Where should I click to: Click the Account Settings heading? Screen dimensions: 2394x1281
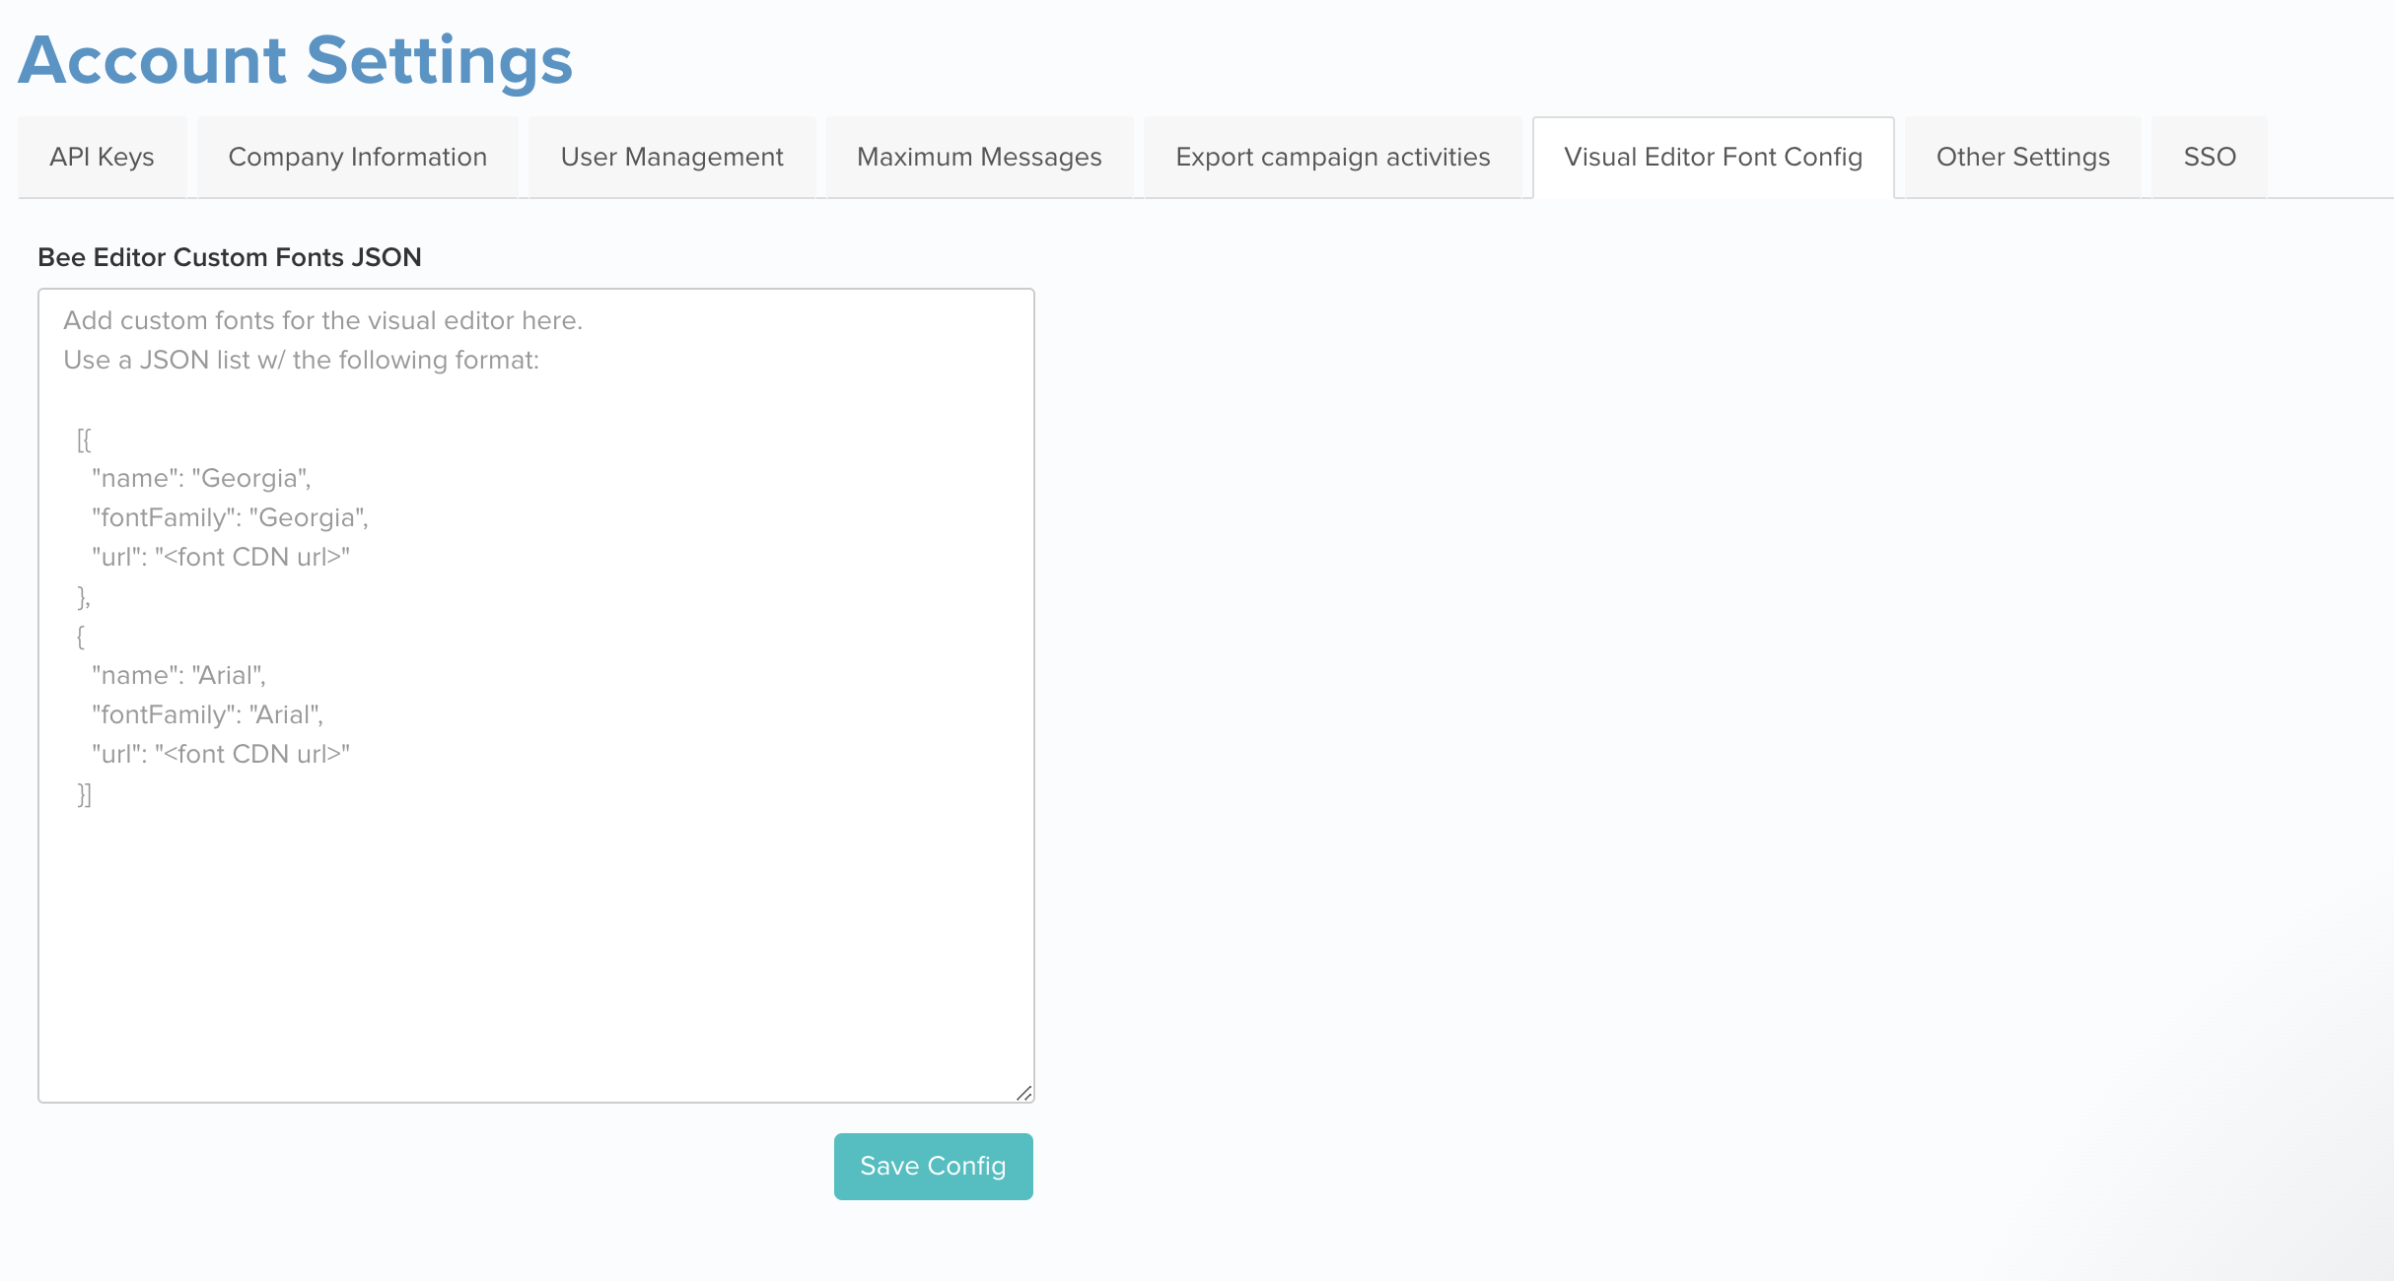[x=296, y=60]
